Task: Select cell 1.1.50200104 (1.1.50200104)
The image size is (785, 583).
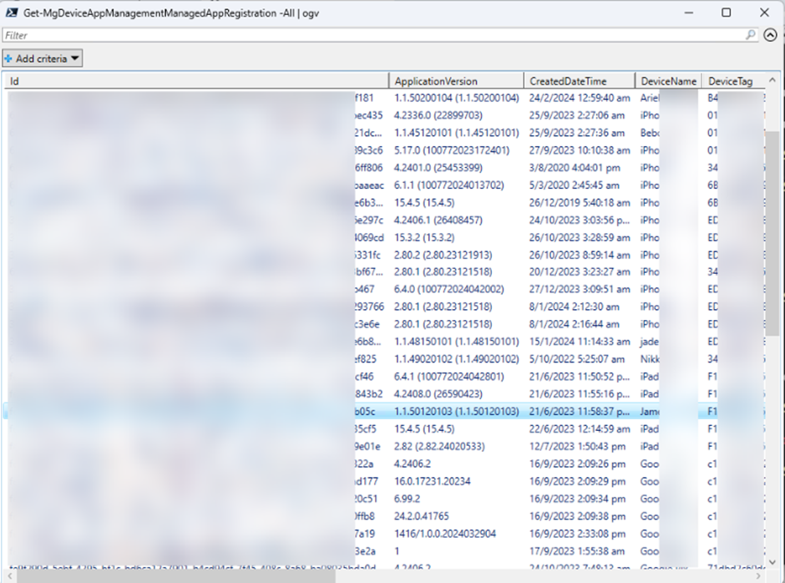Action: pos(456,98)
